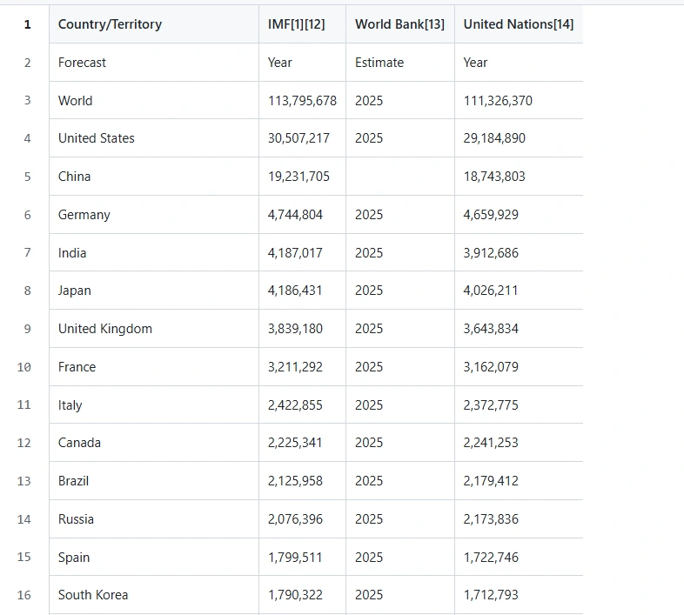This screenshot has height=615, width=684.
Task: Click the Country/Territory column header
Action: 110,24
